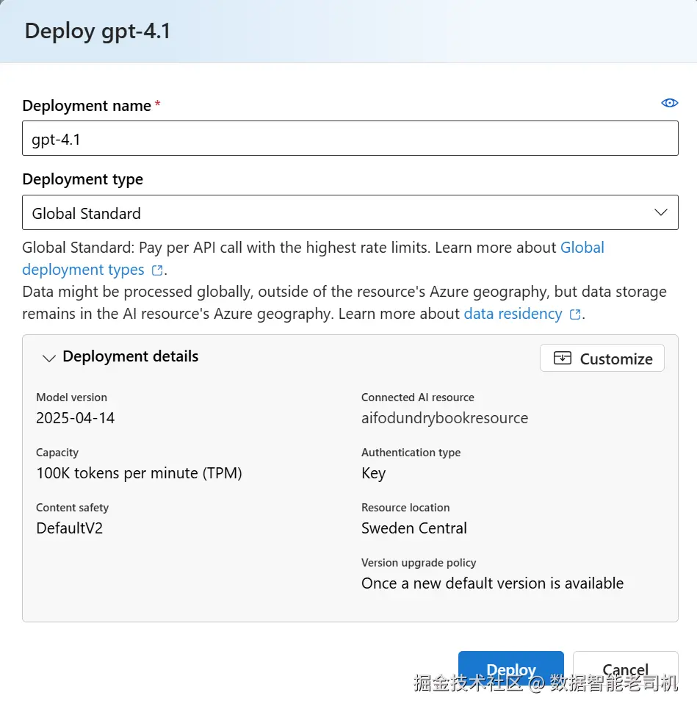Screen dimensions: 697x712
Task: Click the Customize button
Action: tap(602, 359)
